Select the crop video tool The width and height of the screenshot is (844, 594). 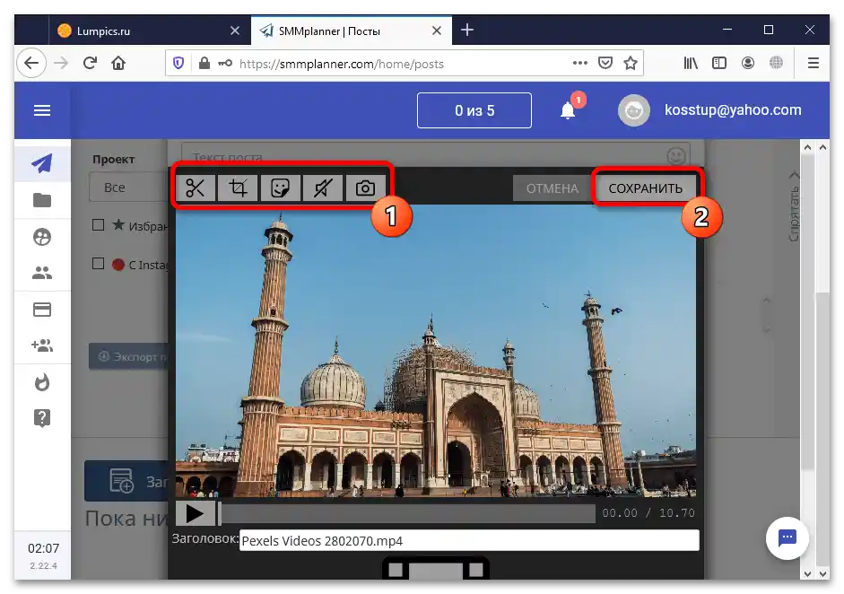click(x=238, y=188)
